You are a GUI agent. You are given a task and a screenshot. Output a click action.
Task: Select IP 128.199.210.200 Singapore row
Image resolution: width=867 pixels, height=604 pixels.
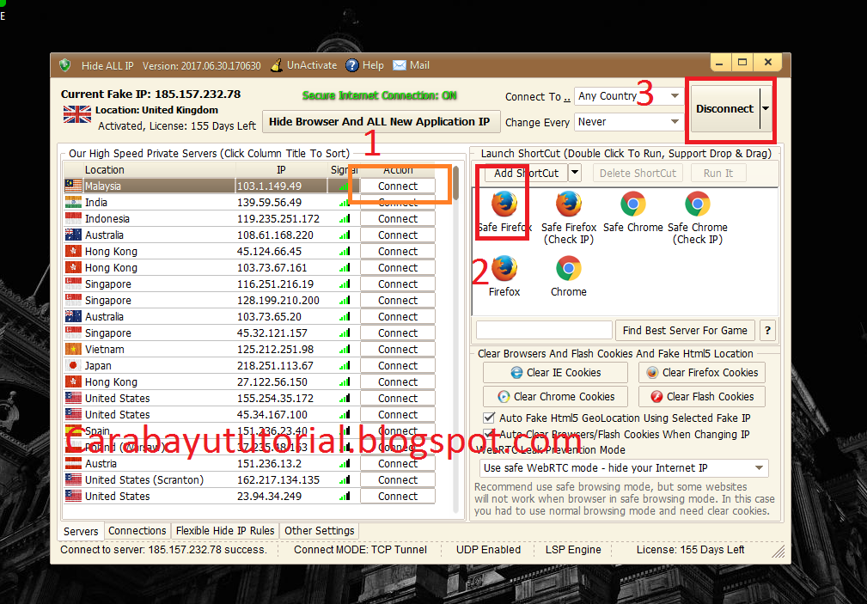coord(250,301)
